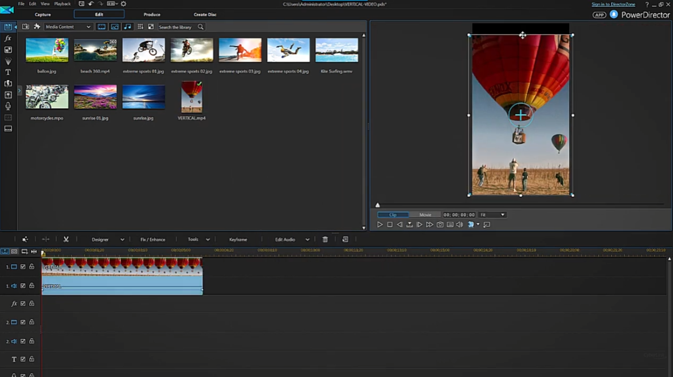673x377 pixels.
Task: Open the Effect Room fx icon
Action: pos(7,38)
